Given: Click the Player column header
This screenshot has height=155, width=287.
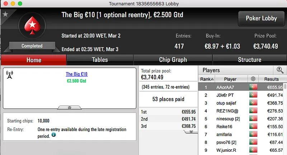Looking at the screenshot, I should point(230,79).
